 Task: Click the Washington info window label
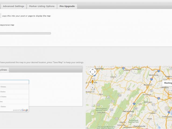click(x=168, y=83)
